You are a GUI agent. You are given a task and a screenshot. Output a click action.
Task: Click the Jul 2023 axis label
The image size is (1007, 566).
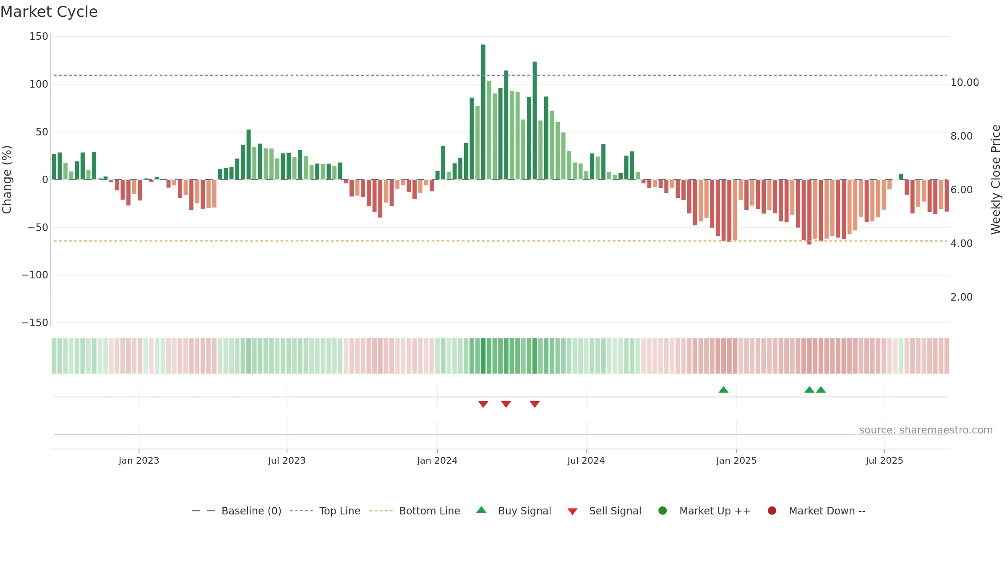tap(287, 461)
